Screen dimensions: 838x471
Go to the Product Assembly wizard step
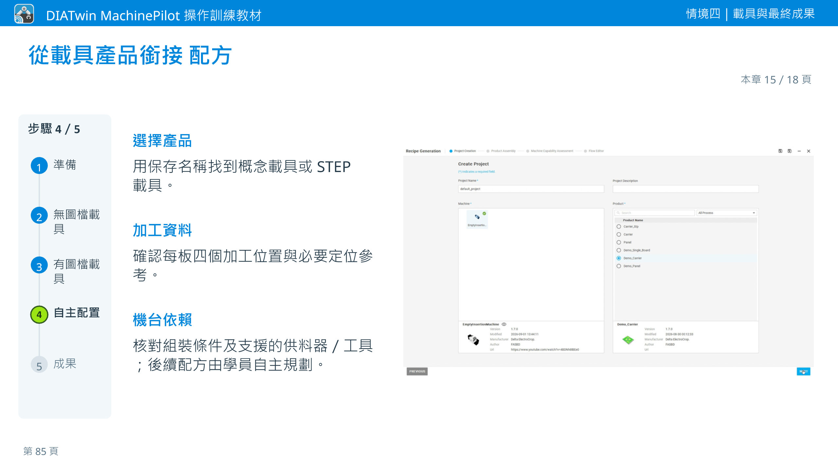(501, 151)
